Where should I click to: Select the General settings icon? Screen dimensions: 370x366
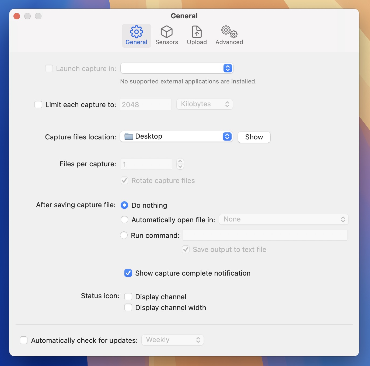click(136, 35)
